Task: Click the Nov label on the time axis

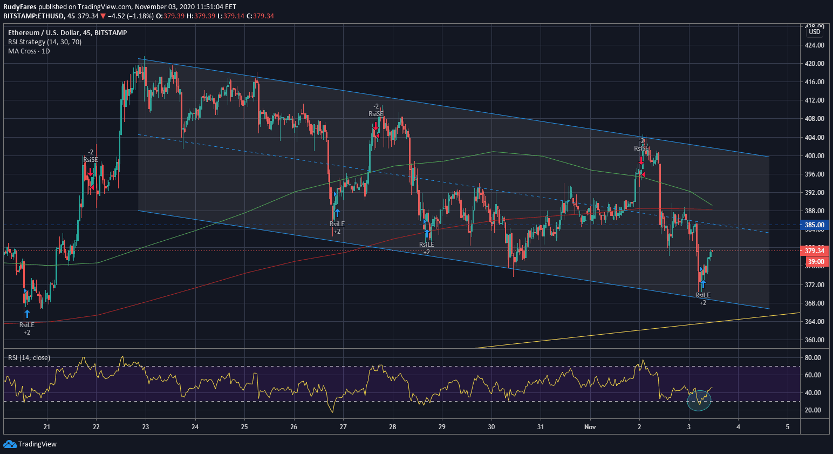Action: coord(590,427)
